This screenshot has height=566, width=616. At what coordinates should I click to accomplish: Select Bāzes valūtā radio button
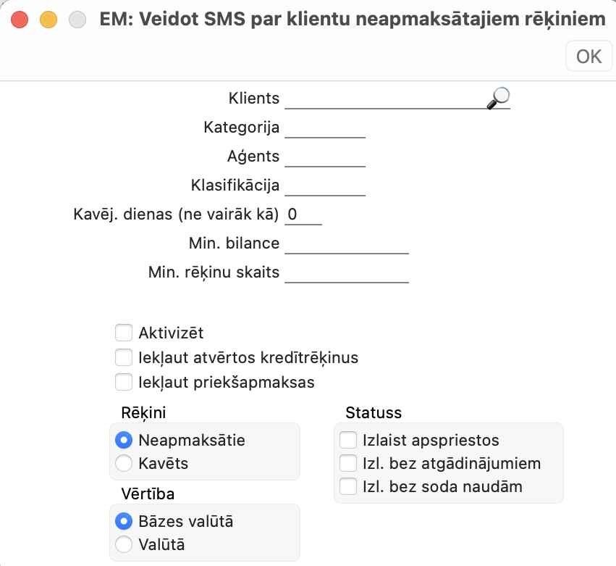point(124,522)
